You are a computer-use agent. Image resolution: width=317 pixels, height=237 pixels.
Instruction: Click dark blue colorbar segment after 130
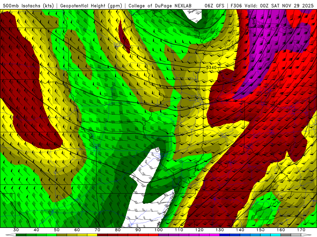click(x=225, y=235)
